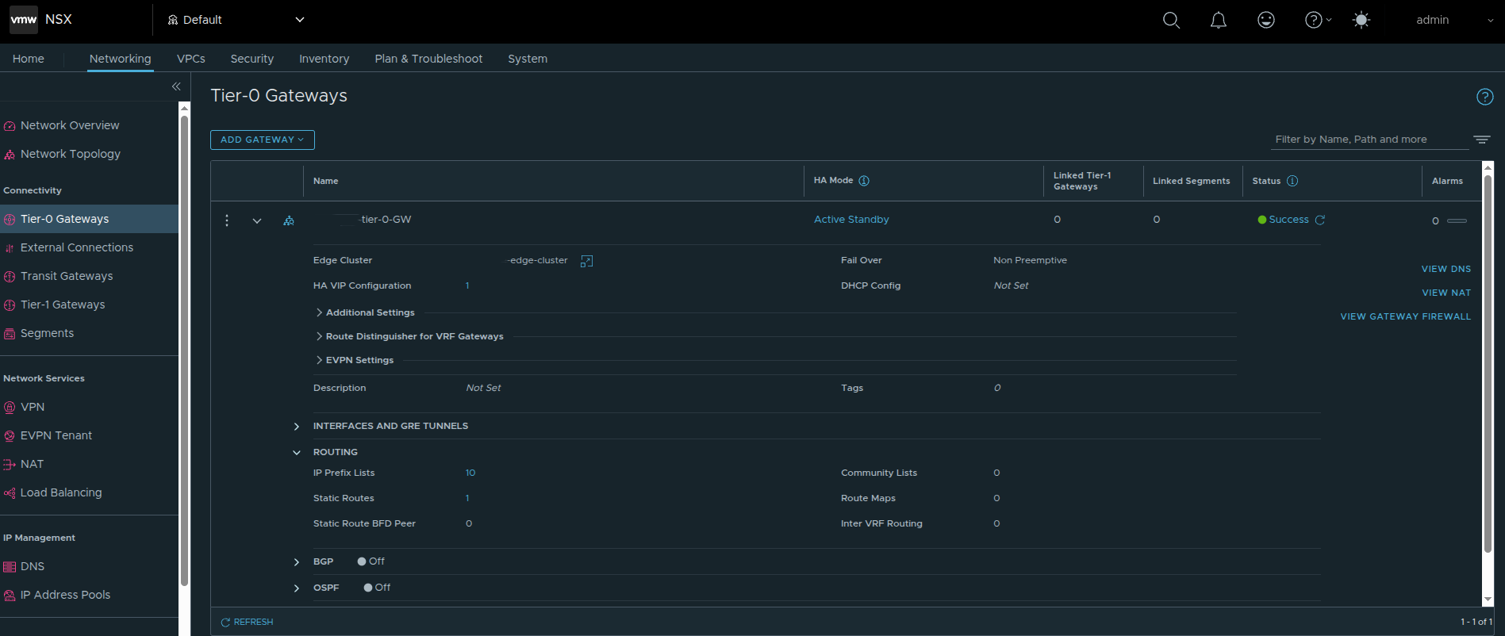Viewport: 1505px width, 636px height.
Task: Open Network Overview in sidebar
Action: tap(70, 125)
